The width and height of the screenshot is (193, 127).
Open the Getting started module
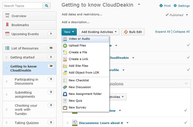point(30,57)
